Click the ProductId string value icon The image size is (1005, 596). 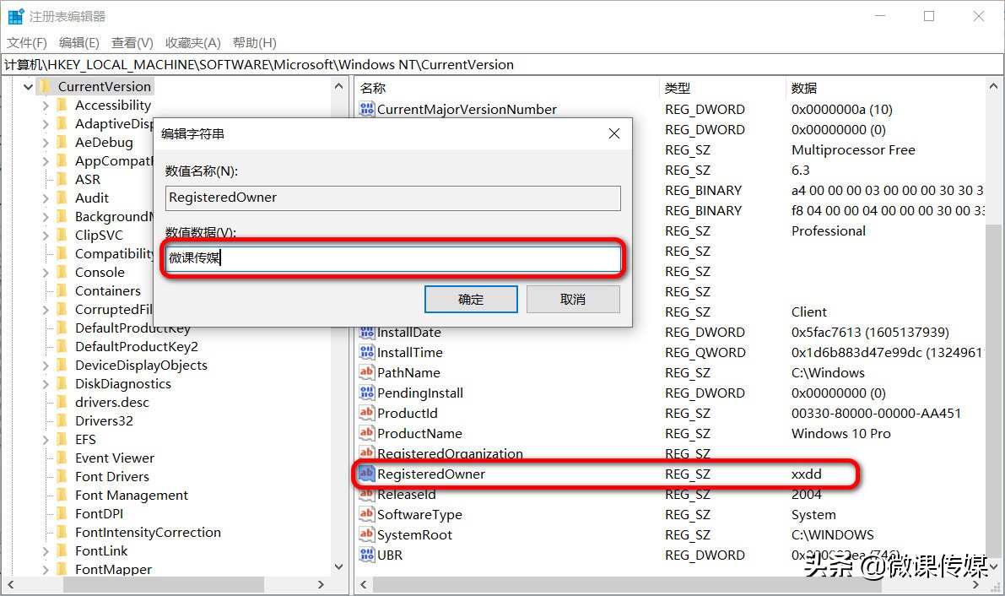(366, 413)
